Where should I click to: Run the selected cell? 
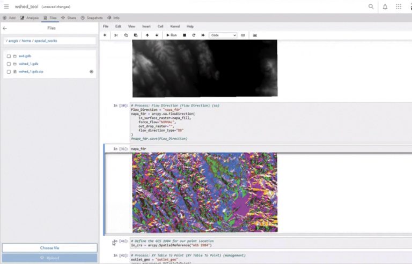[x=171, y=35]
